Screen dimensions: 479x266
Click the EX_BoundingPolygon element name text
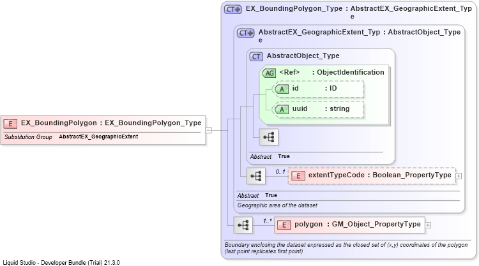tap(59, 122)
